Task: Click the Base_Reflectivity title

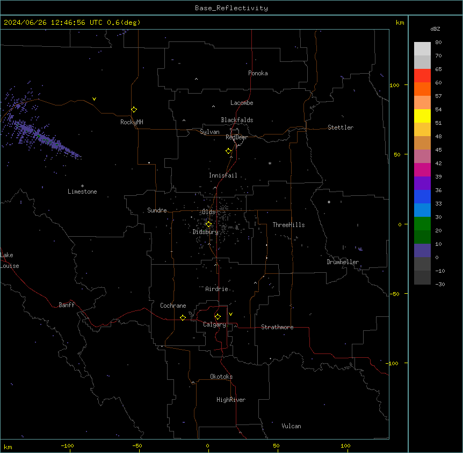Action: pos(231,8)
